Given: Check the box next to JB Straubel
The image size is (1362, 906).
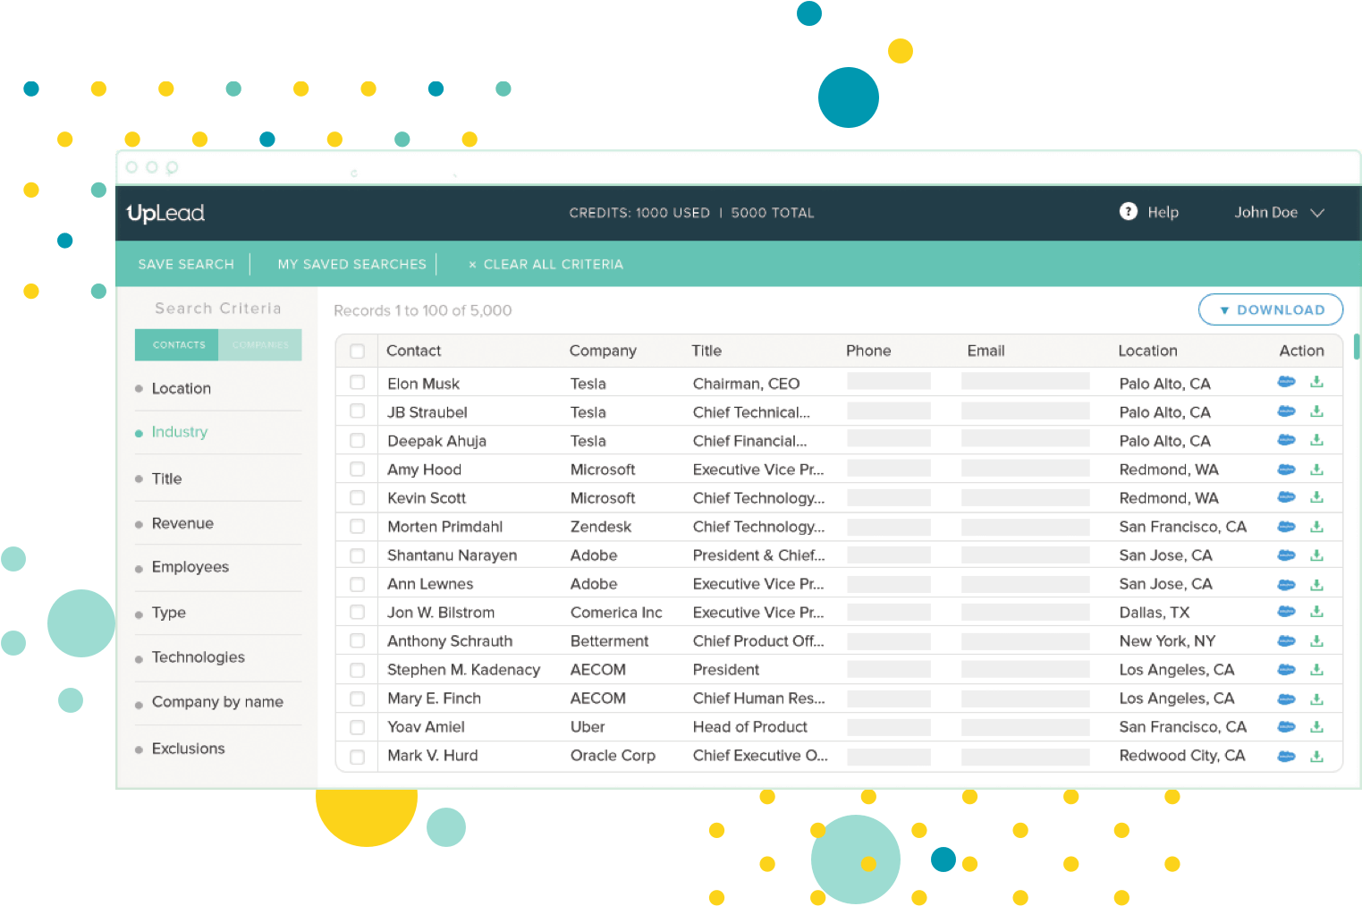Looking at the screenshot, I should coord(358,411).
